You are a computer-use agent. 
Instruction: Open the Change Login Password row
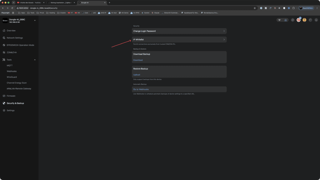pos(179,31)
